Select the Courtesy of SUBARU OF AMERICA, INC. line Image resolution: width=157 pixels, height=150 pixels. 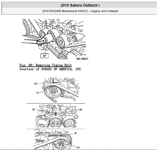point(51,69)
